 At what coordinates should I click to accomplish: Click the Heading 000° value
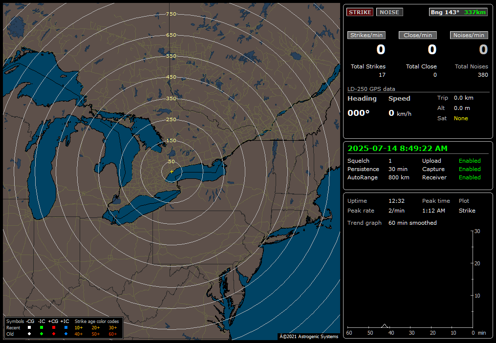[x=358, y=113]
